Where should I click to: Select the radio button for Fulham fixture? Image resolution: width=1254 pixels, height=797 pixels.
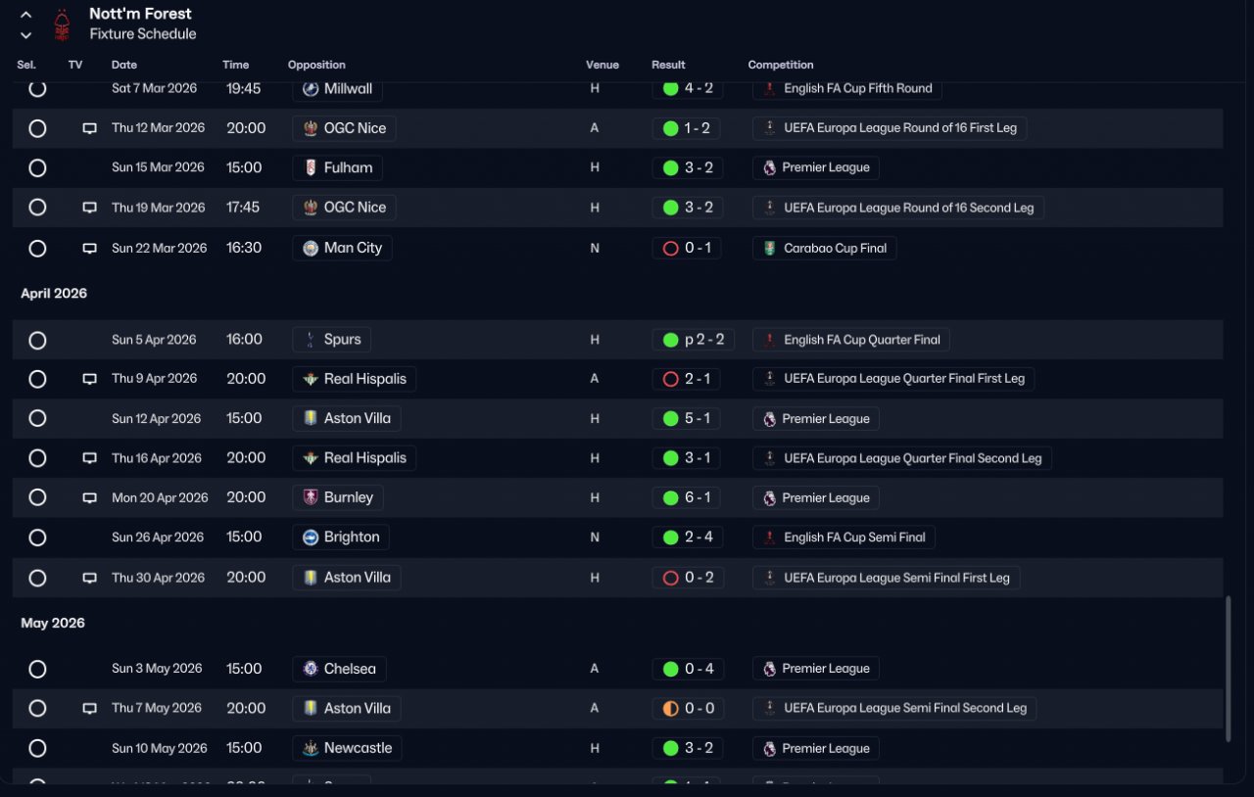click(x=37, y=167)
